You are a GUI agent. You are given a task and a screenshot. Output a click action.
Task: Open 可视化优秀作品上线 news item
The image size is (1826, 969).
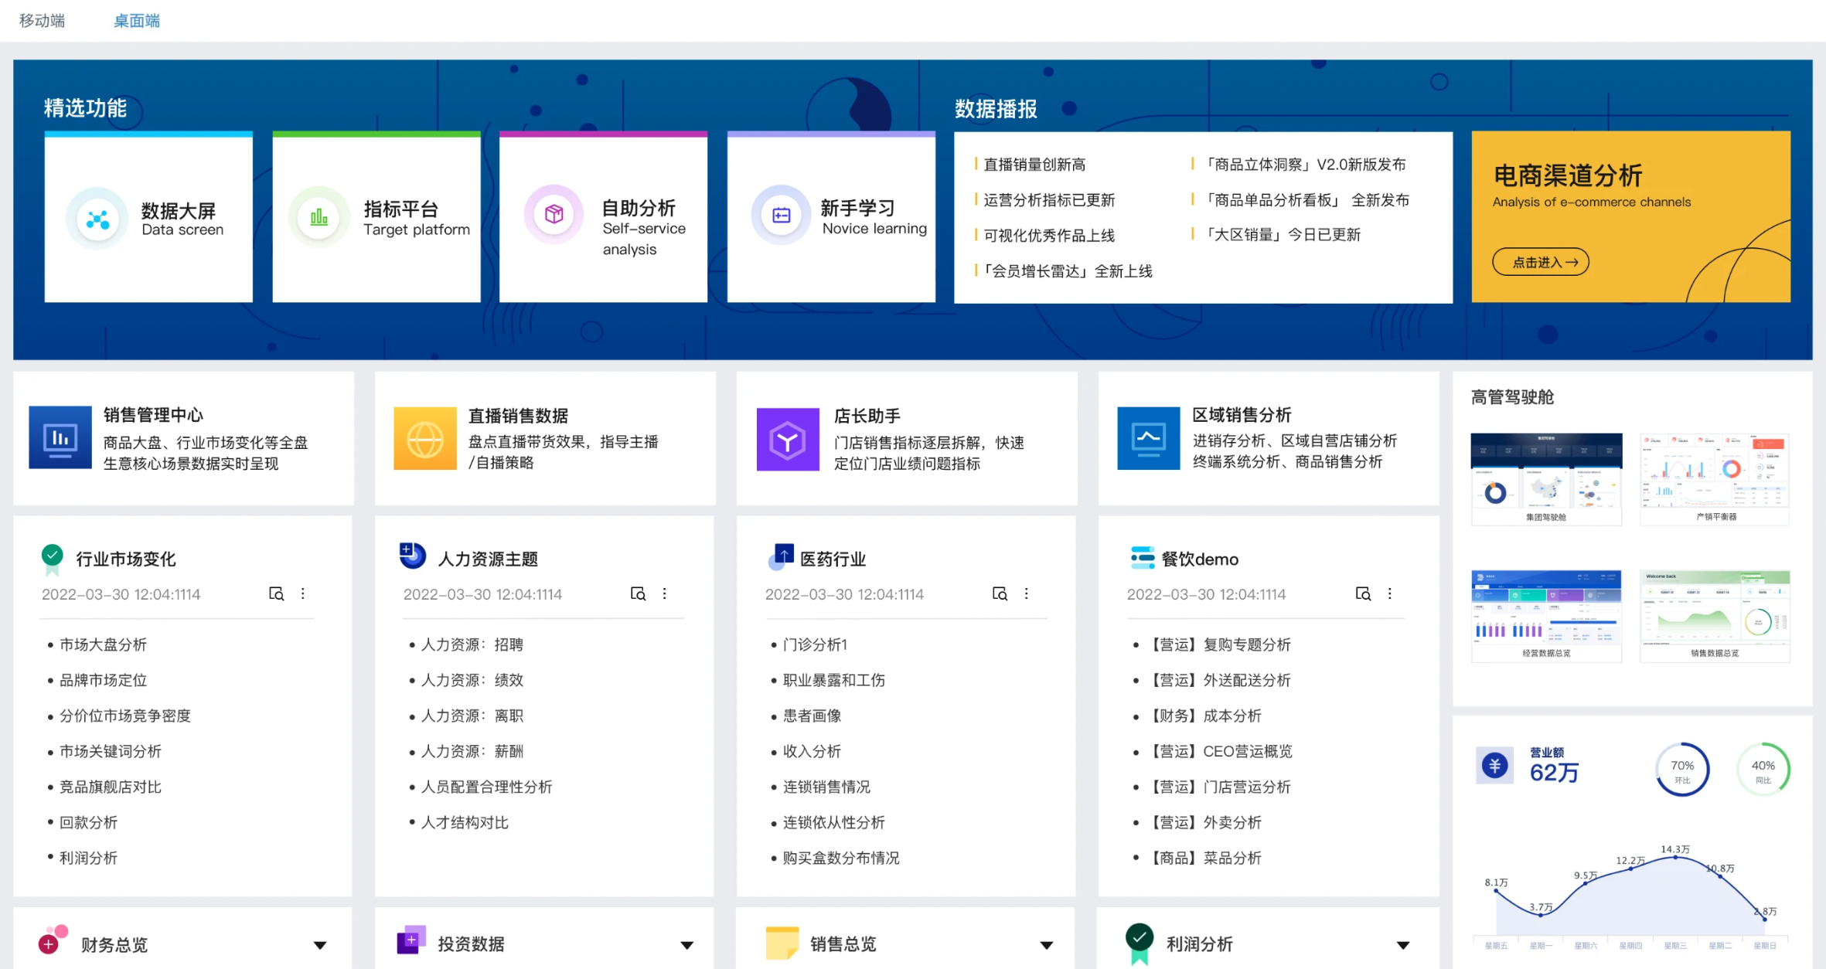pos(1049,236)
